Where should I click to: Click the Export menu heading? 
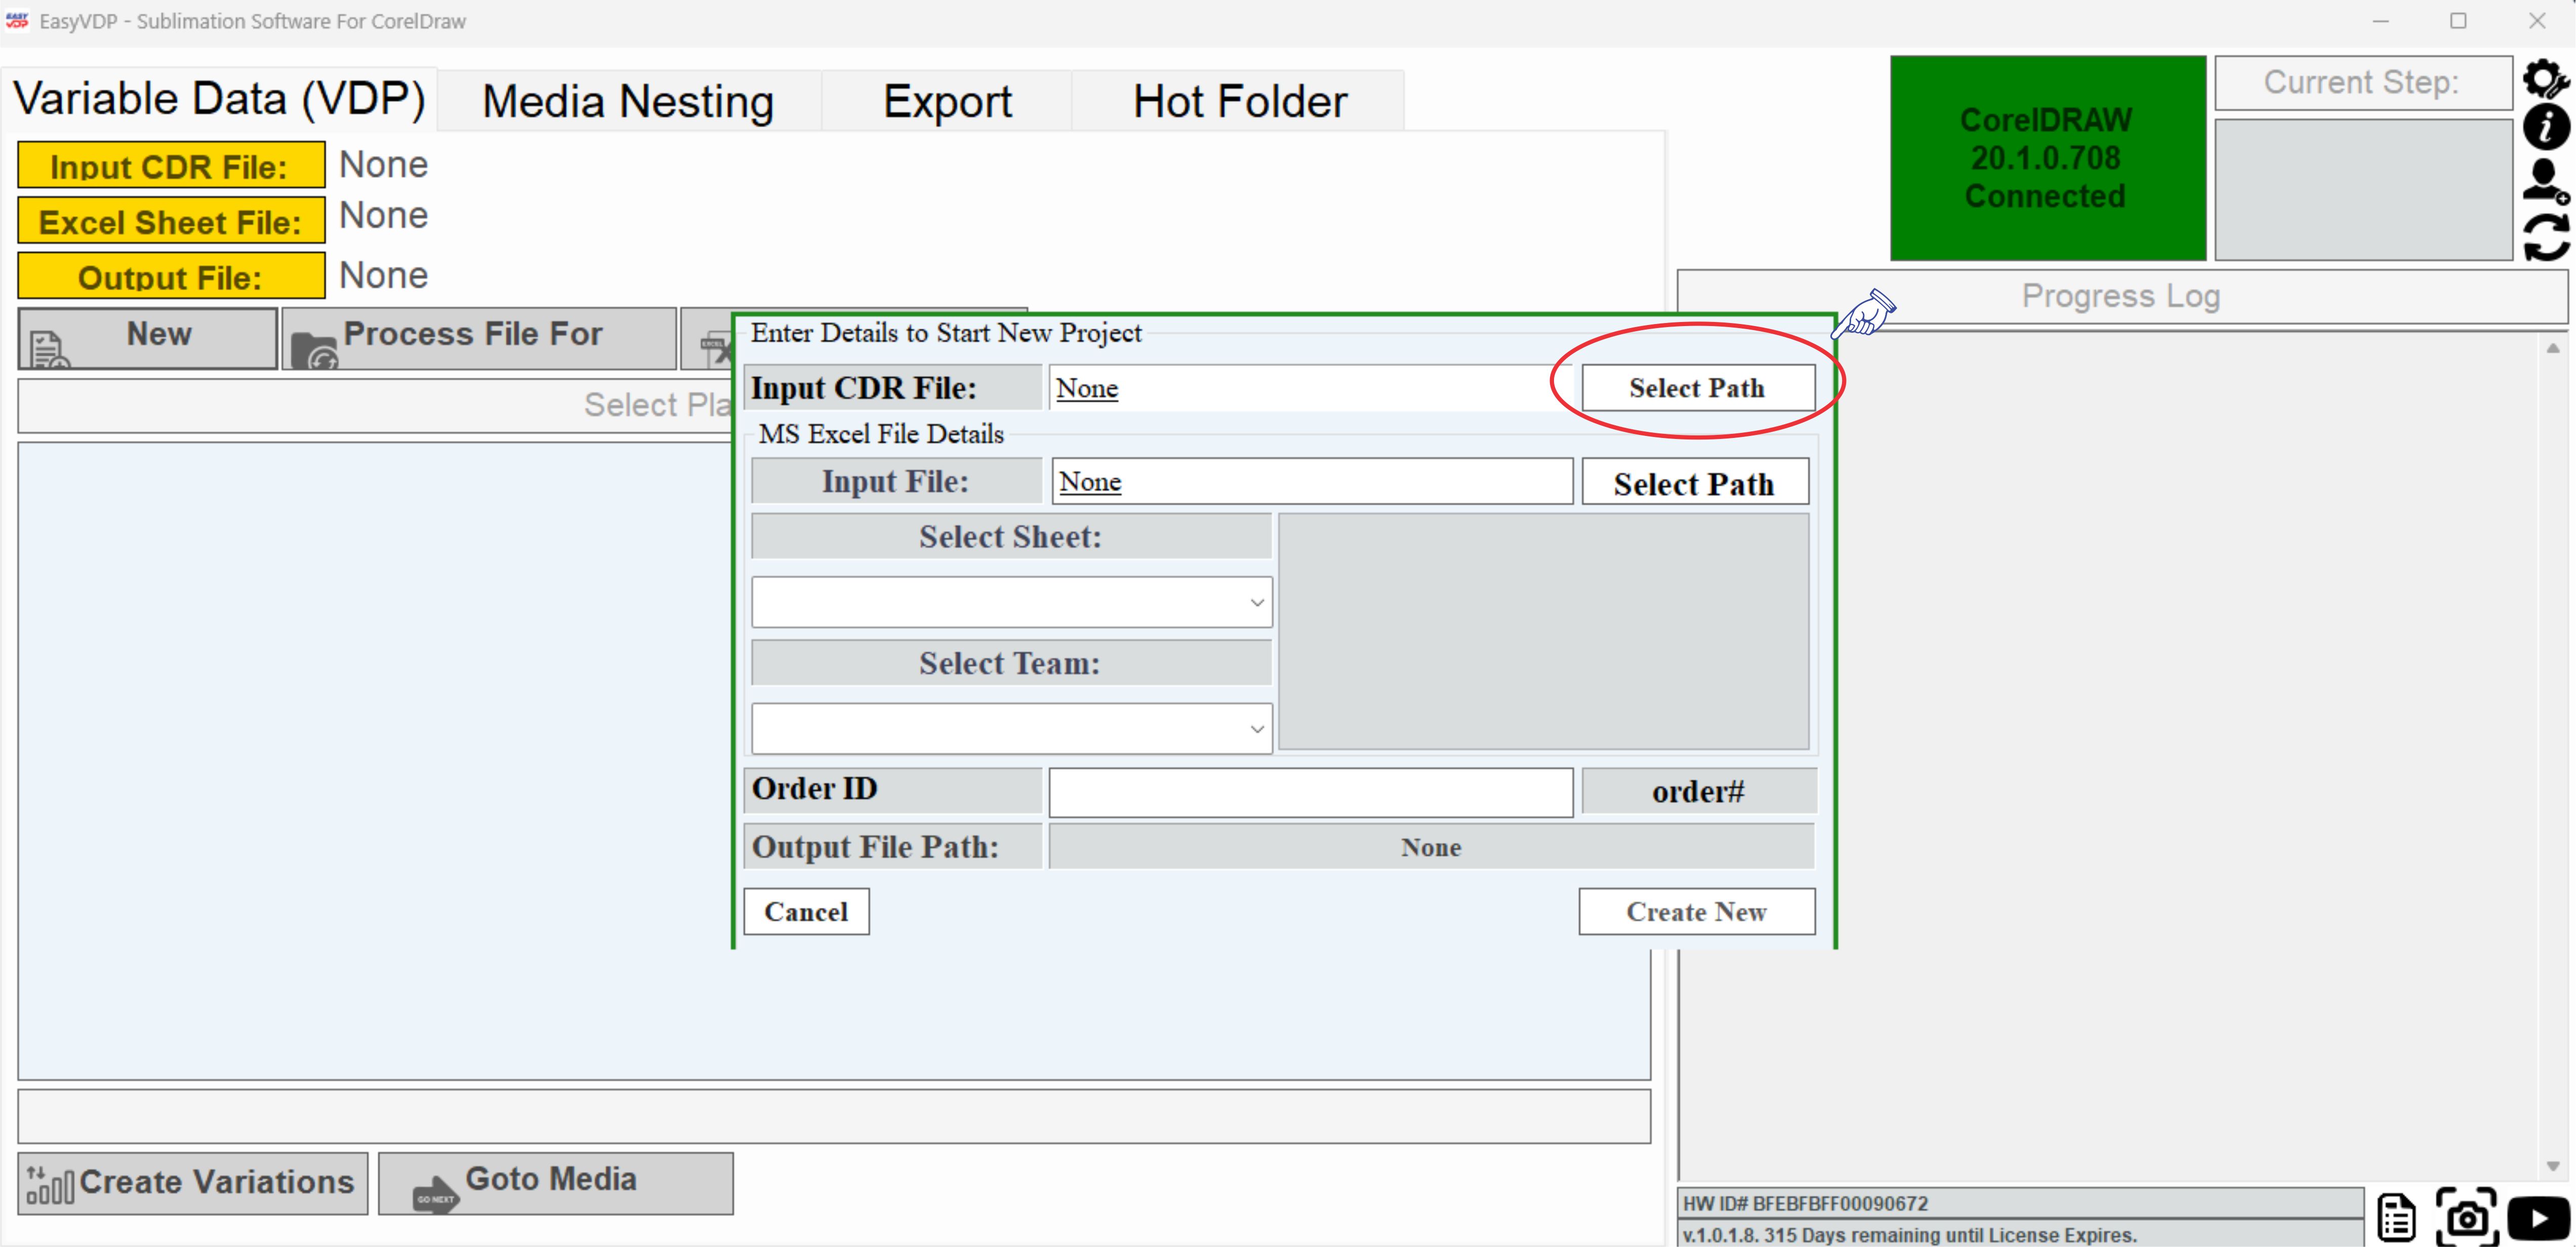click(946, 100)
